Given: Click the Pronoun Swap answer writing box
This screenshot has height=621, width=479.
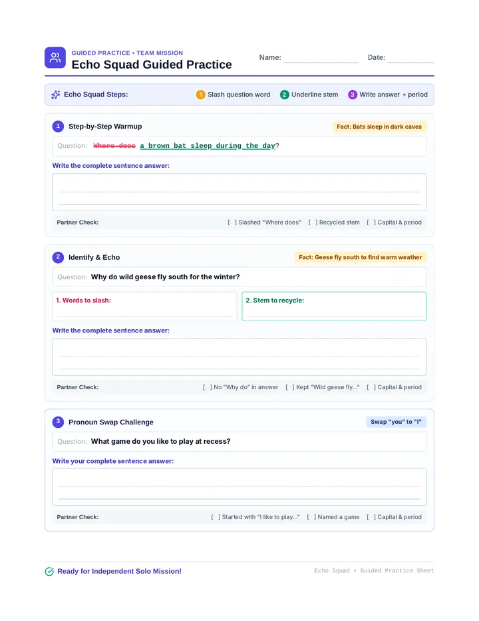Looking at the screenshot, I should (x=239, y=487).
